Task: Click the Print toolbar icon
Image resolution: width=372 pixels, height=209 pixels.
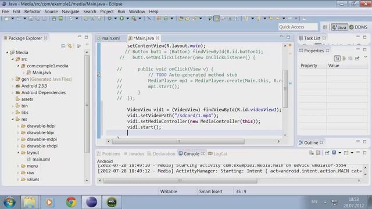Action: (44, 18)
